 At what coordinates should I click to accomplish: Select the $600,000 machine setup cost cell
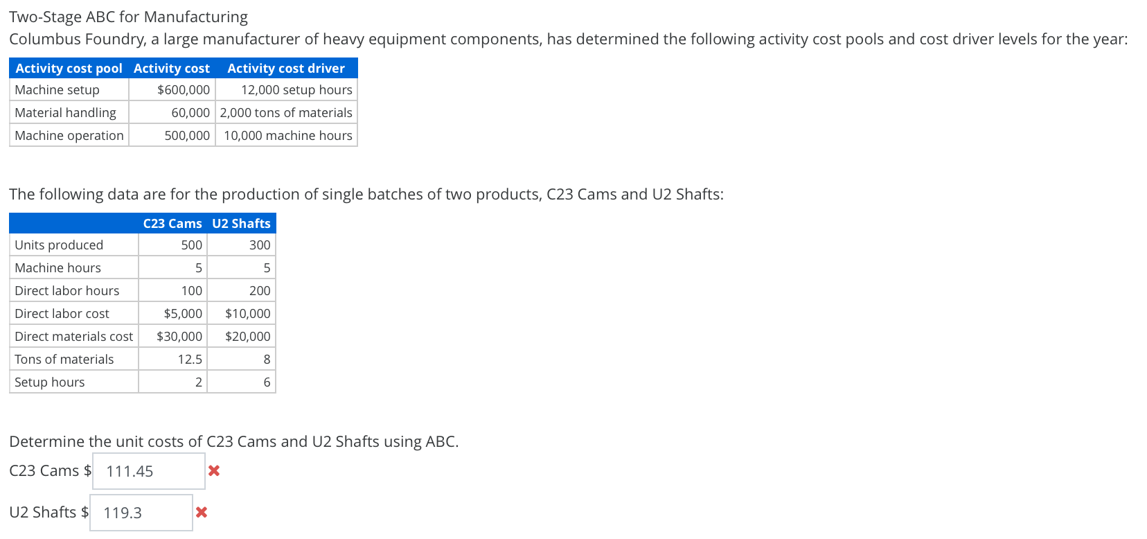coord(172,90)
